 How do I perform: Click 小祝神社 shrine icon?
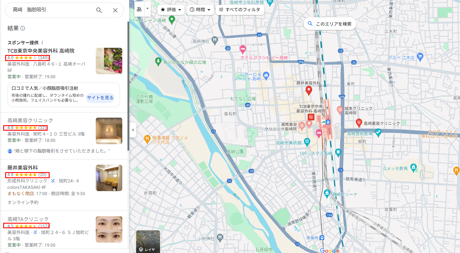pos(220,238)
